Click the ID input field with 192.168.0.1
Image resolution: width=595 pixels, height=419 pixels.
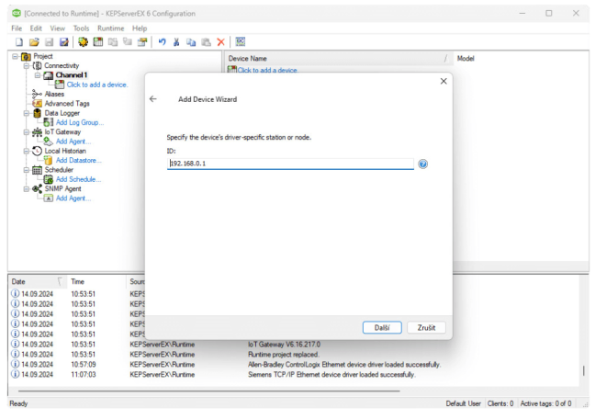point(290,164)
